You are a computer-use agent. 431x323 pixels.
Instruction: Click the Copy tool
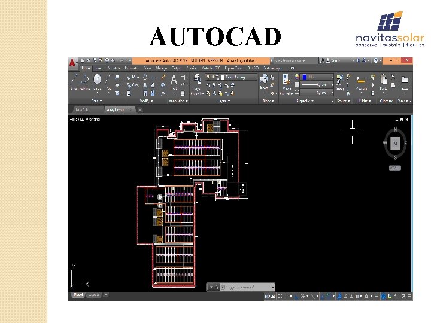click(133, 85)
